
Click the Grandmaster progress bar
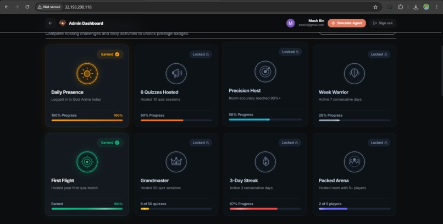point(176,209)
